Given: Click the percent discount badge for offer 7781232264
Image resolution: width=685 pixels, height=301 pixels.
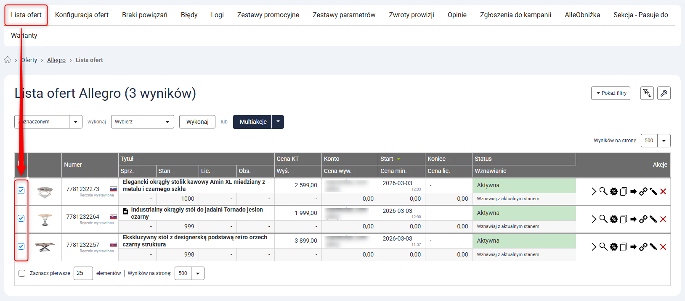Looking at the screenshot, I should [x=614, y=219].
